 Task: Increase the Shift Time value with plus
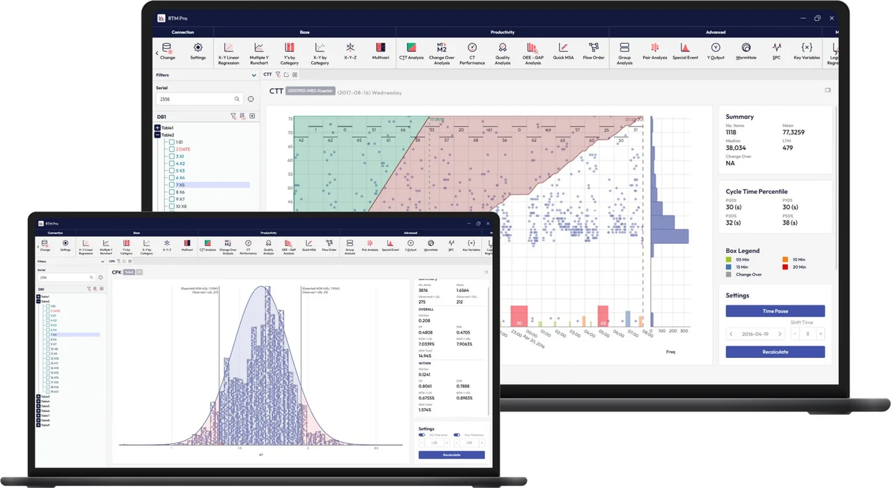point(821,334)
